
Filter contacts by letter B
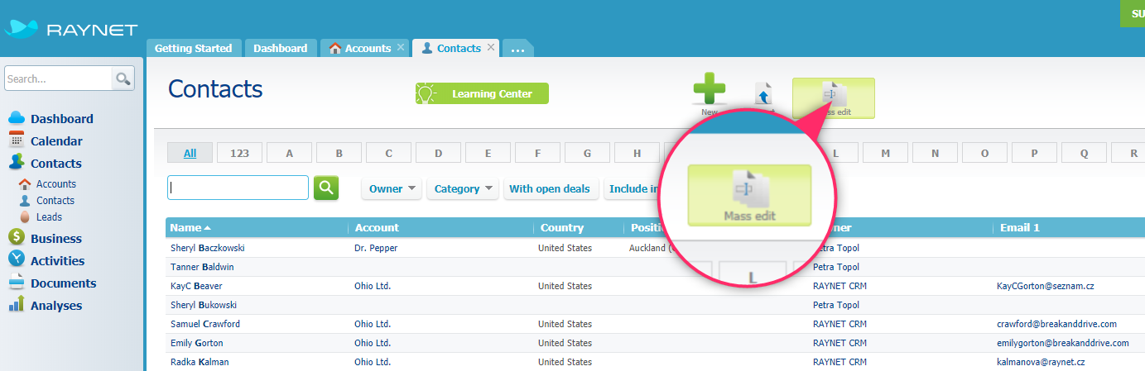(339, 153)
